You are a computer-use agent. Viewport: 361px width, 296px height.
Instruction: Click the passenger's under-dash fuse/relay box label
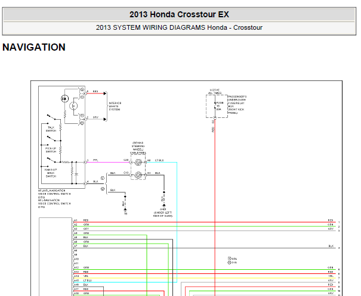pyautogui.click(x=237, y=105)
